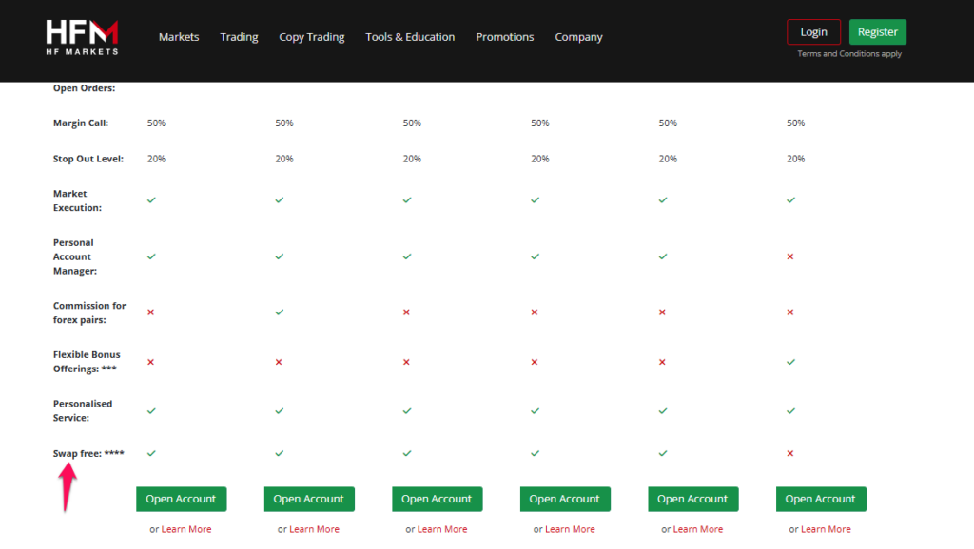Click the 'Flexible Bonus Offerings: ***' label
The height and width of the screenshot is (549, 974).
tap(87, 362)
